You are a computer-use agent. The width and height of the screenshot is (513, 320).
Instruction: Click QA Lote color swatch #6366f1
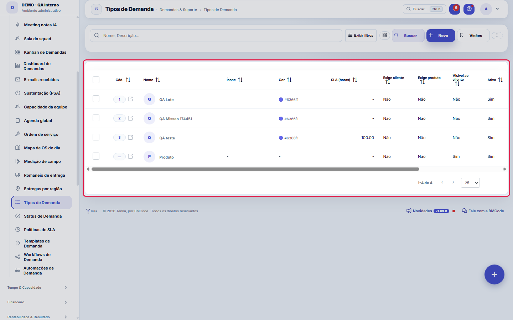[x=281, y=100]
